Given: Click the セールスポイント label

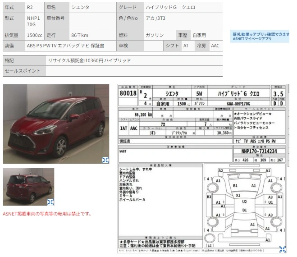Looking at the screenshot, I should point(23,71).
